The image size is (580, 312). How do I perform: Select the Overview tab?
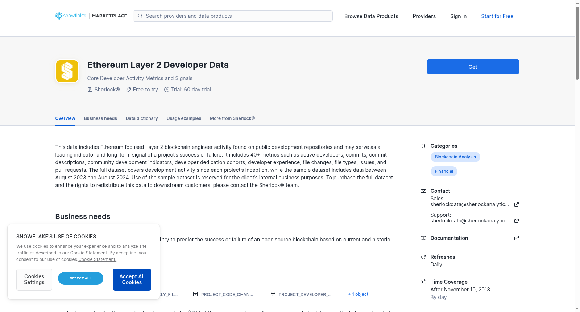tap(65, 118)
